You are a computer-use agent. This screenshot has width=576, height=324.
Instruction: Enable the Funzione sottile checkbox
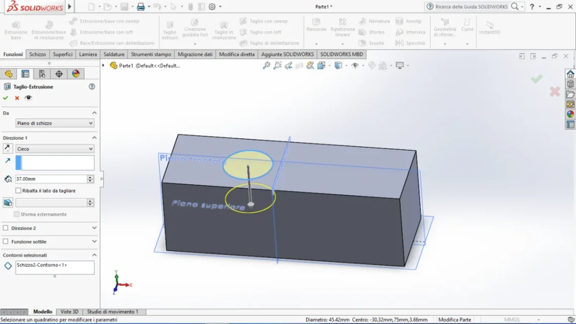[x=6, y=242]
